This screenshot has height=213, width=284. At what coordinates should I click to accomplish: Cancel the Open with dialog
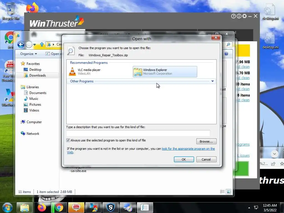click(x=206, y=159)
